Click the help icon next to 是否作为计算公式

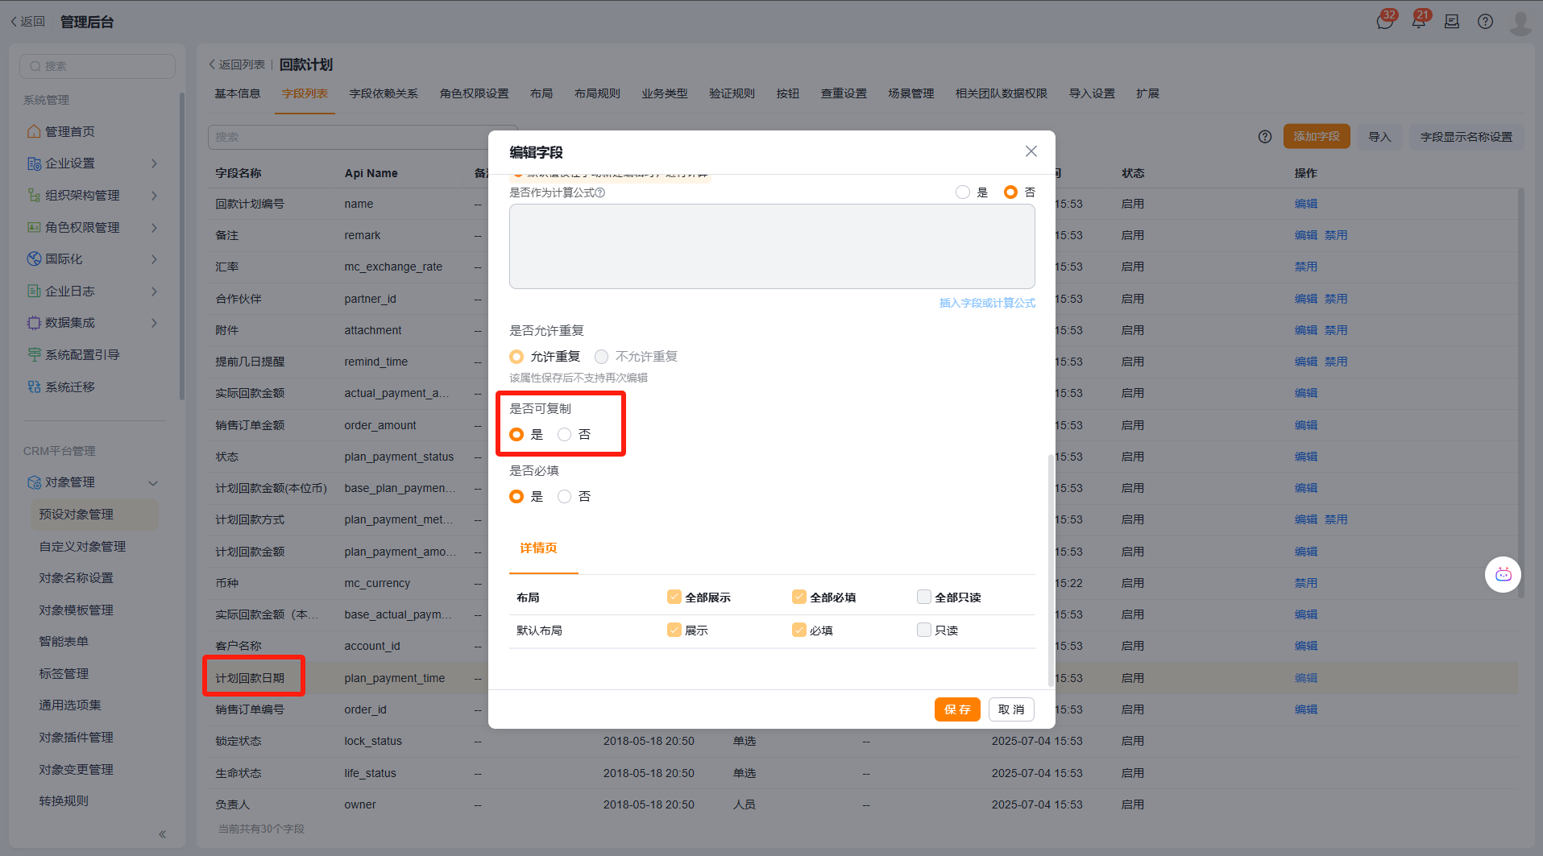[x=600, y=193]
